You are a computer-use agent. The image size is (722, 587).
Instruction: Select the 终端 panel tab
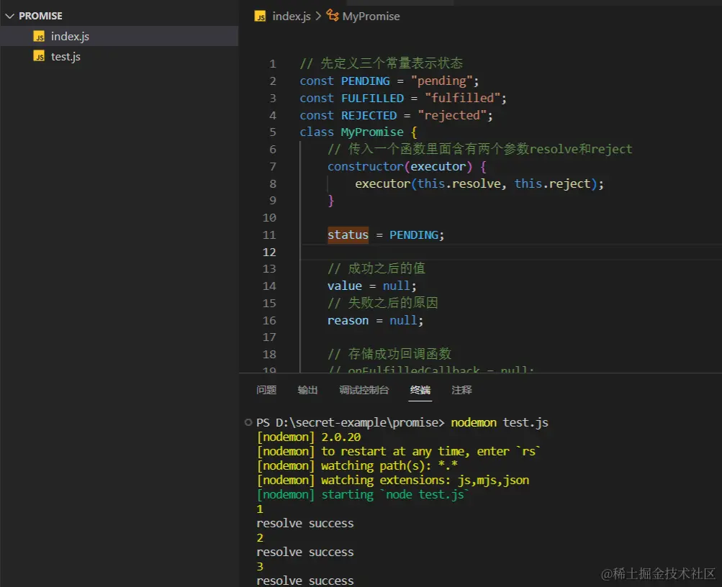pyautogui.click(x=420, y=390)
